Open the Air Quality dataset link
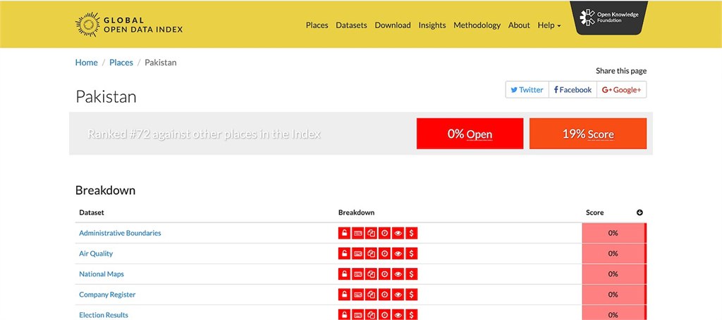Viewport: 722px width, 320px height. (x=96, y=254)
